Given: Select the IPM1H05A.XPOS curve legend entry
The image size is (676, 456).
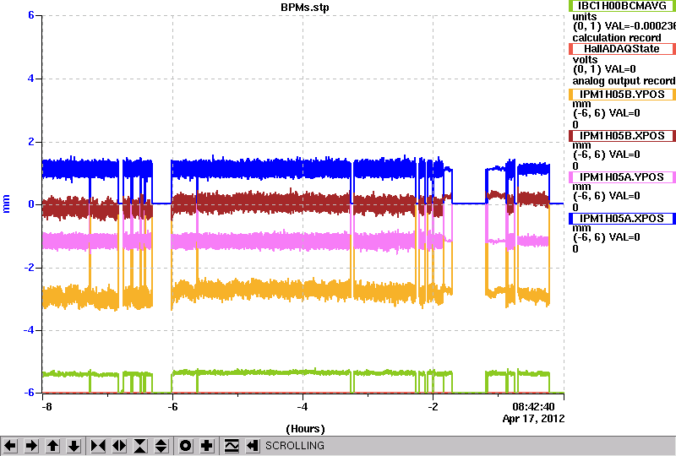Looking at the screenshot, I should [x=622, y=219].
